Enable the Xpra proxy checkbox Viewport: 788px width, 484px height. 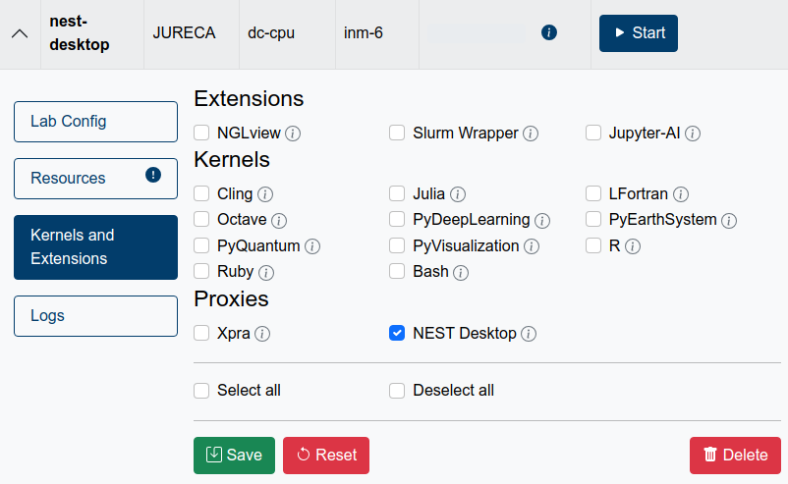click(x=201, y=333)
